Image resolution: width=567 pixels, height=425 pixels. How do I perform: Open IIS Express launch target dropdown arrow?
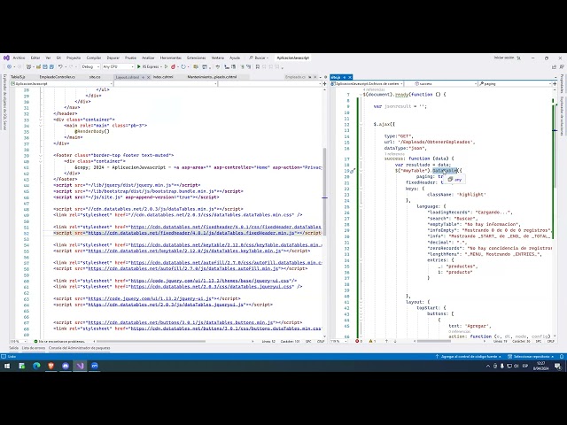click(161, 67)
